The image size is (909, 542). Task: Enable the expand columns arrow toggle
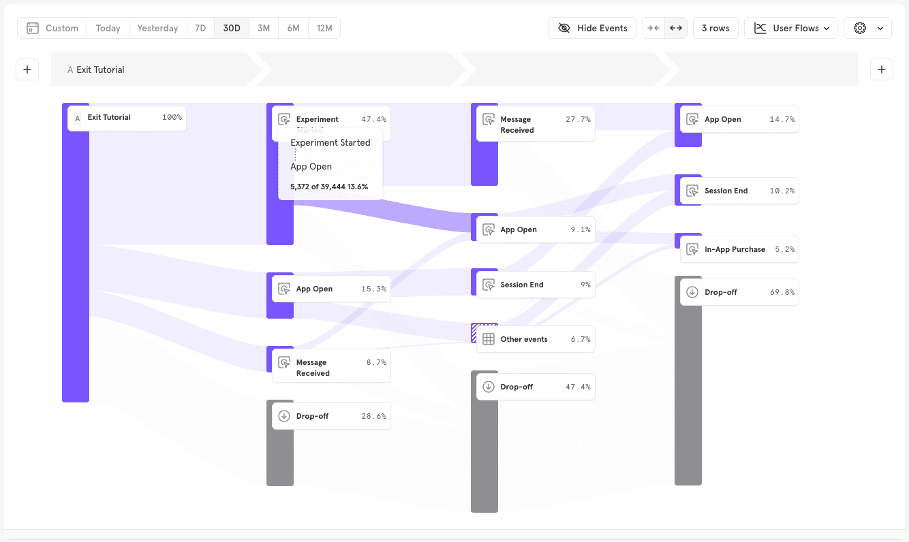tap(675, 28)
